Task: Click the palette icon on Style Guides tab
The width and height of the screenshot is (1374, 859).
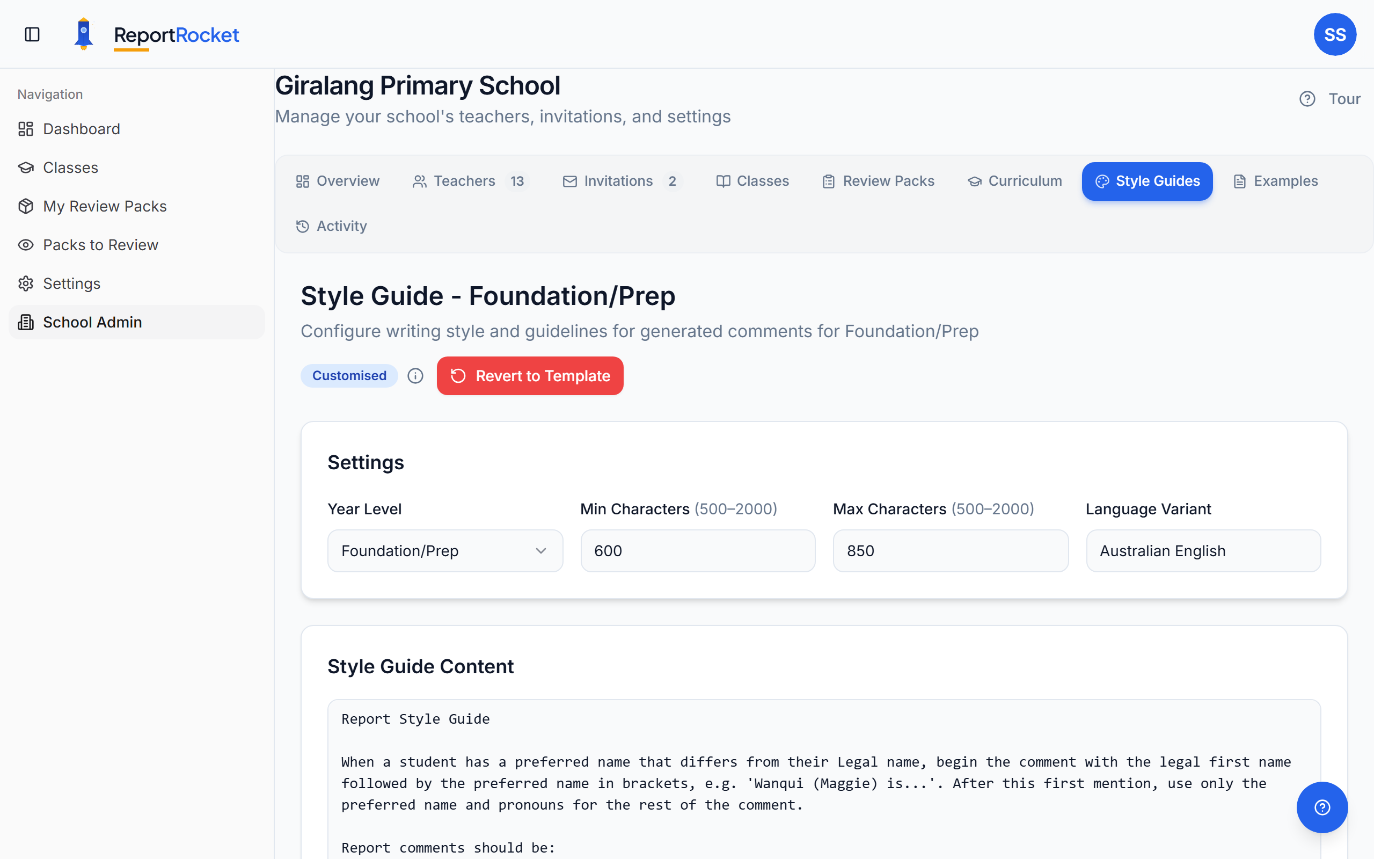Action: click(x=1102, y=181)
